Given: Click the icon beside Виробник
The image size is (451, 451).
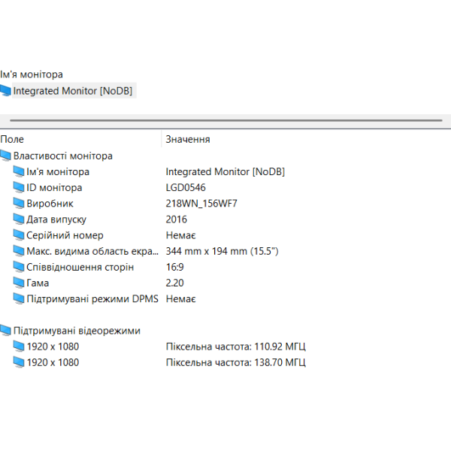Looking at the screenshot, I should [x=19, y=204].
